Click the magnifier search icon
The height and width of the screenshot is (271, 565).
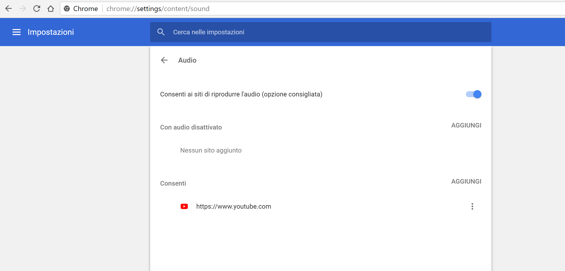pos(161,32)
